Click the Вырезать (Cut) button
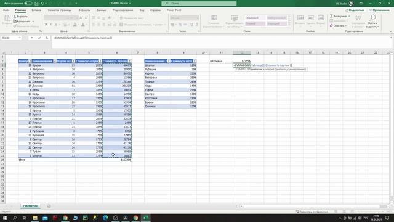Screen dimensions: 394x222 pos(20,17)
